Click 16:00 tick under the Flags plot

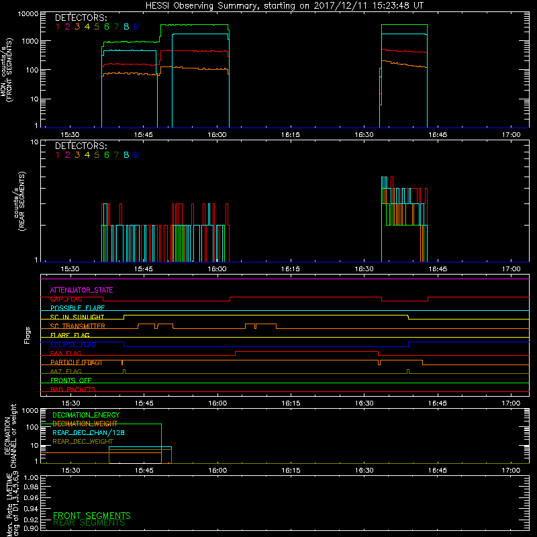tap(217, 403)
